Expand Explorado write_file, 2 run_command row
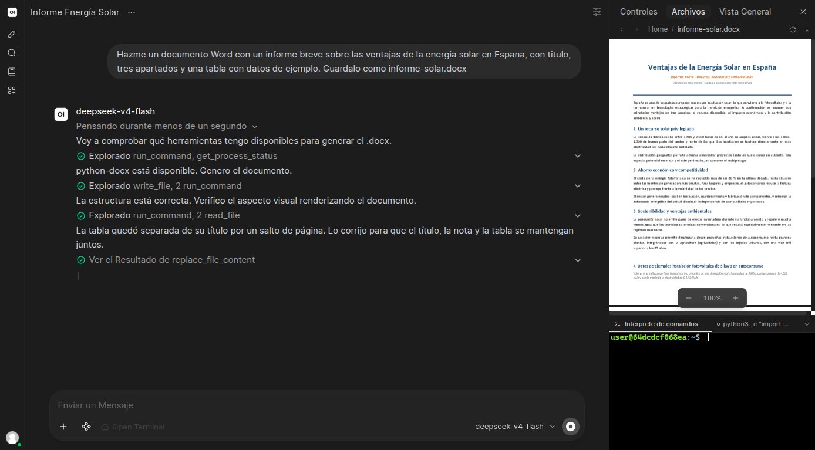Screen dimensions: 815x450 (x=329, y=186)
